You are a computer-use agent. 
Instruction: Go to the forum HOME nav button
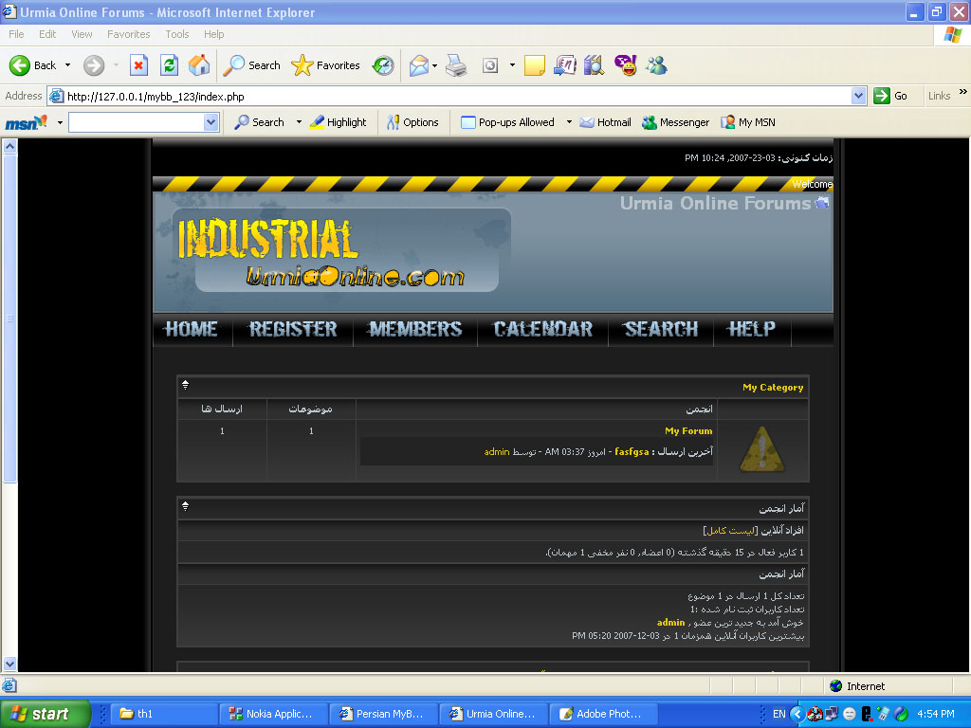(191, 329)
